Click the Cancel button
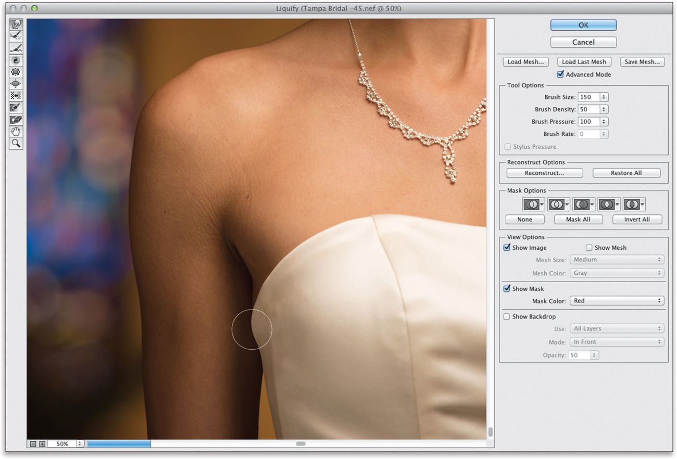This screenshot has width=677, height=459. pos(583,42)
